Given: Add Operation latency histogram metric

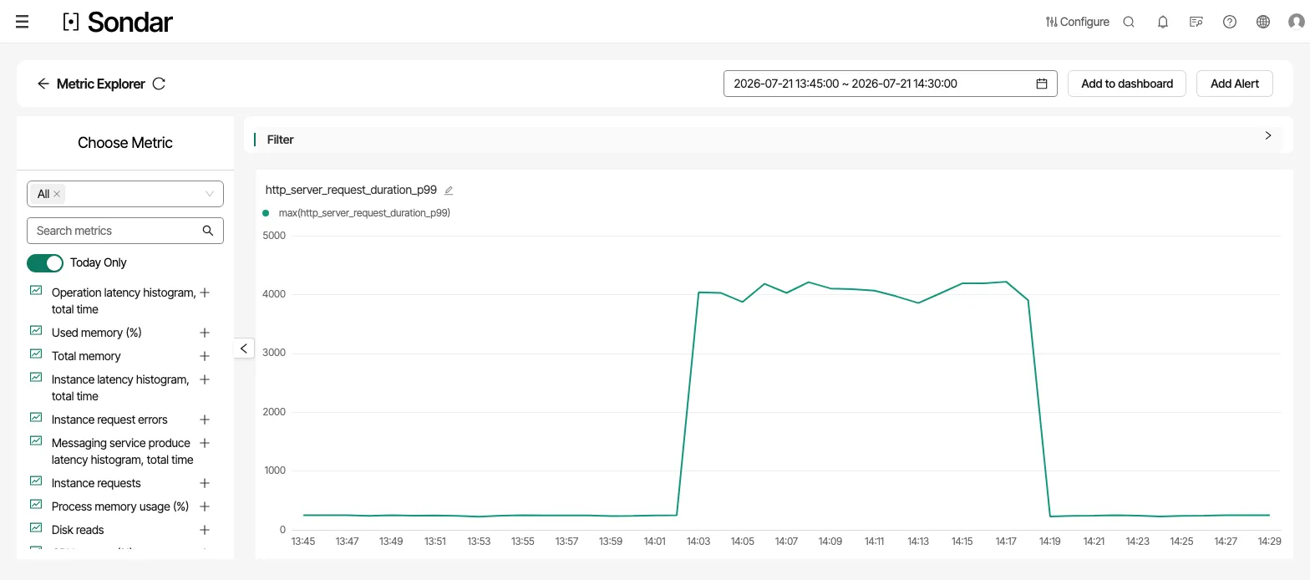Looking at the screenshot, I should [205, 293].
